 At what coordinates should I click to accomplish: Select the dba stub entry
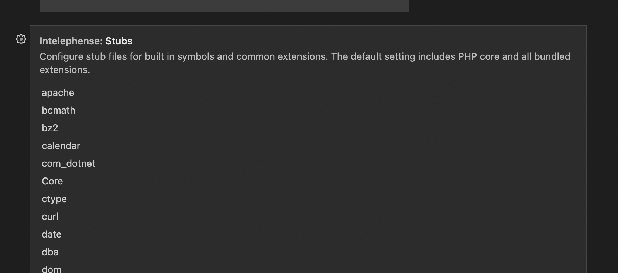[x=50, y=252]
